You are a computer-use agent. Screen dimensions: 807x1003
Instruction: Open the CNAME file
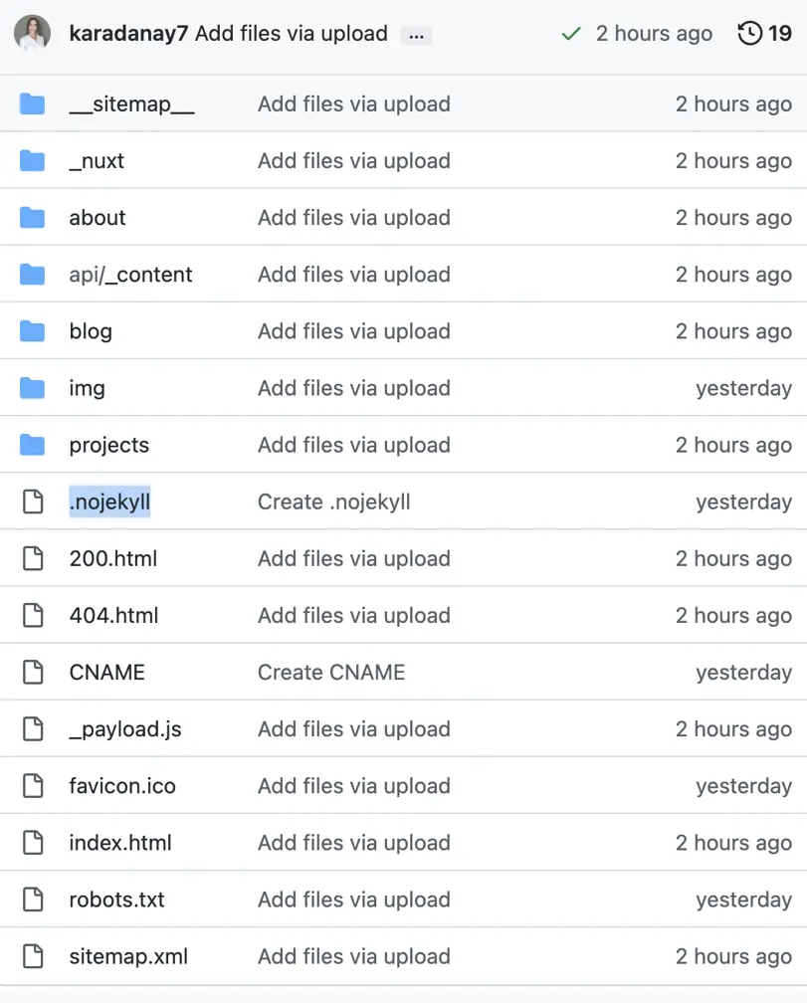pos(105,672)
